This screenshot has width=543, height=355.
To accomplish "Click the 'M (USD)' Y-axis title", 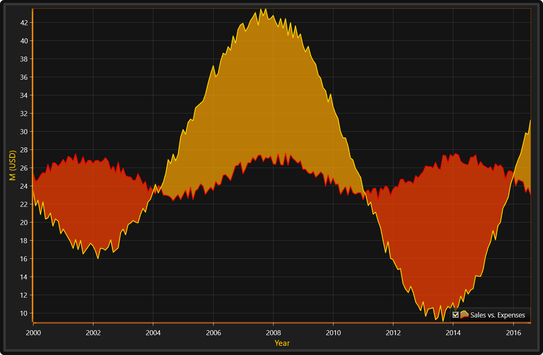I will [x=12, y=165].
